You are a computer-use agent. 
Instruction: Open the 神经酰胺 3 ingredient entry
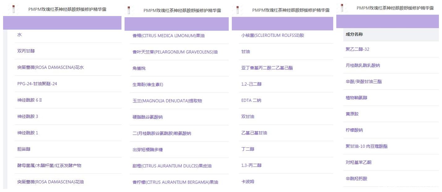[28, 116]
